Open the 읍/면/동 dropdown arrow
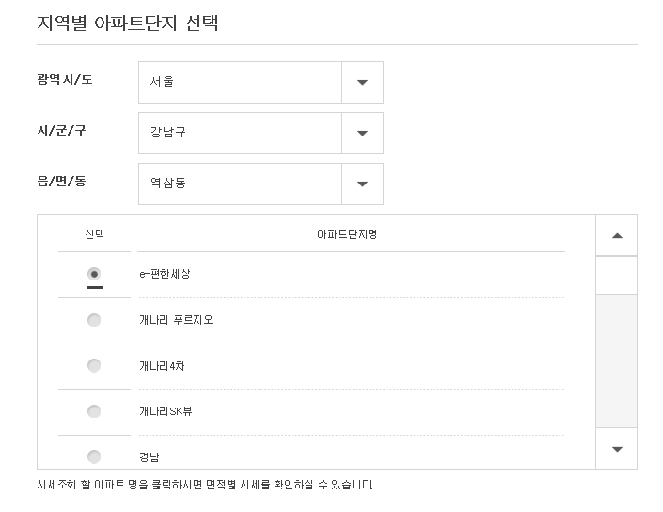 pyautogui.click(x=362, y=184)
